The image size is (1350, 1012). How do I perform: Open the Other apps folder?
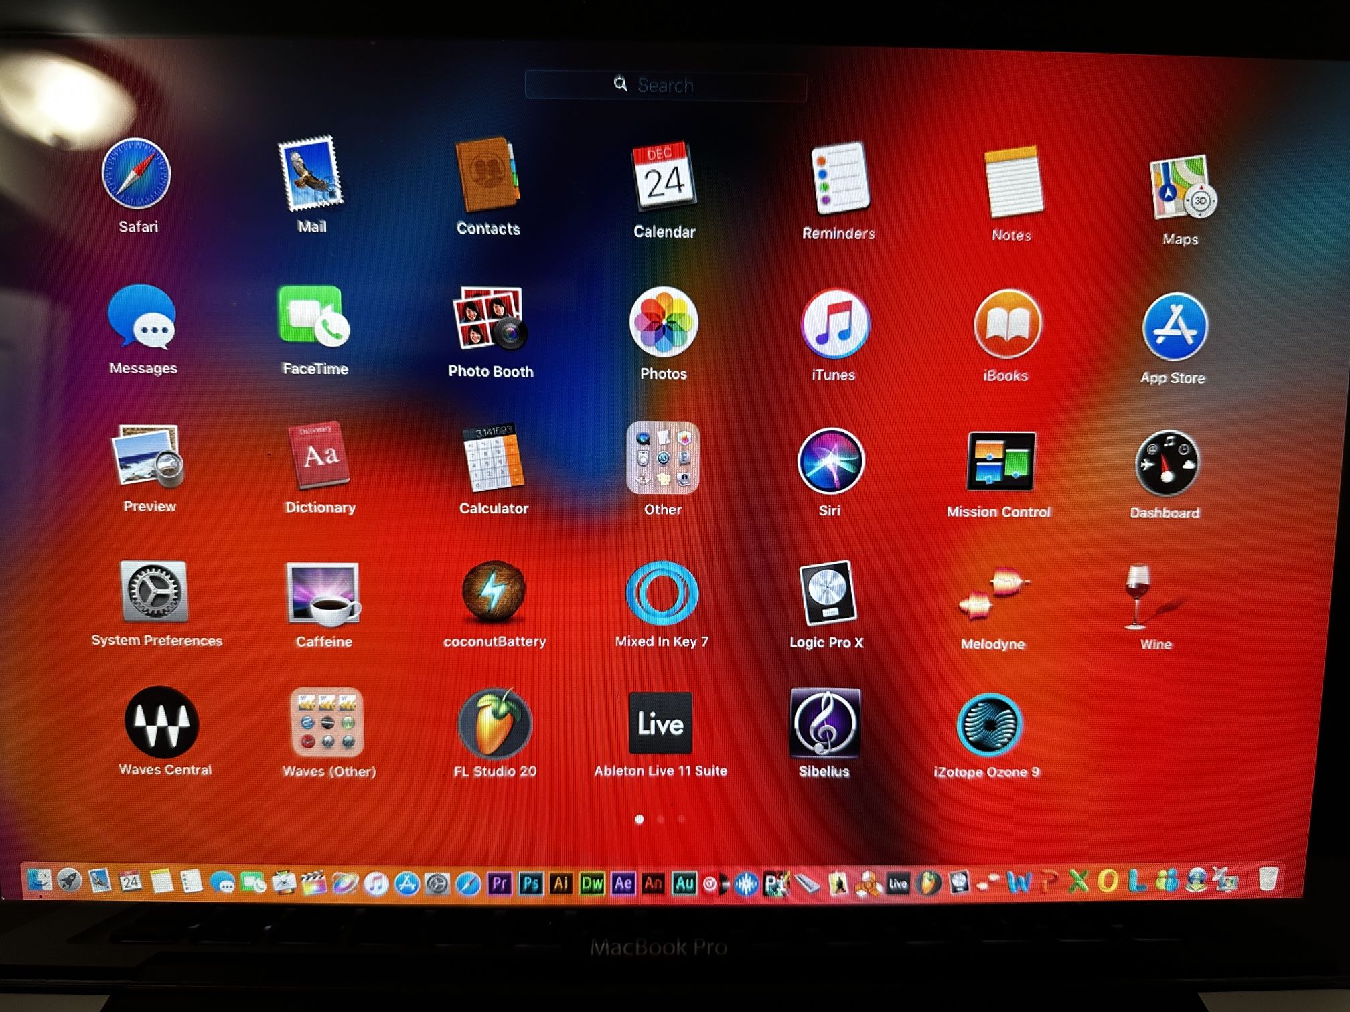(663, 458)
